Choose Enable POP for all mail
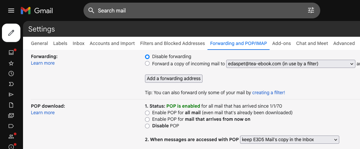 (147, 113)
